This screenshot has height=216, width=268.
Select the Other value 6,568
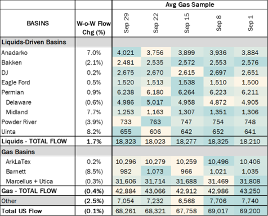click(186, 201)
